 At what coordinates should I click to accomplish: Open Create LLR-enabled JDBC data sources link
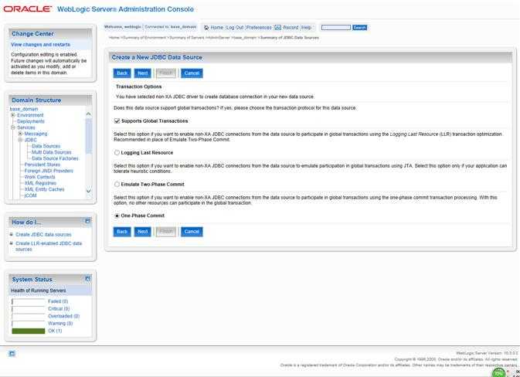coord(49,246)
